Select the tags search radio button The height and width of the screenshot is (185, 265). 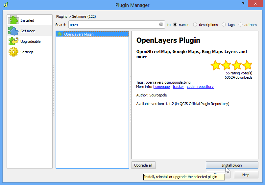(x=224, y=25)
